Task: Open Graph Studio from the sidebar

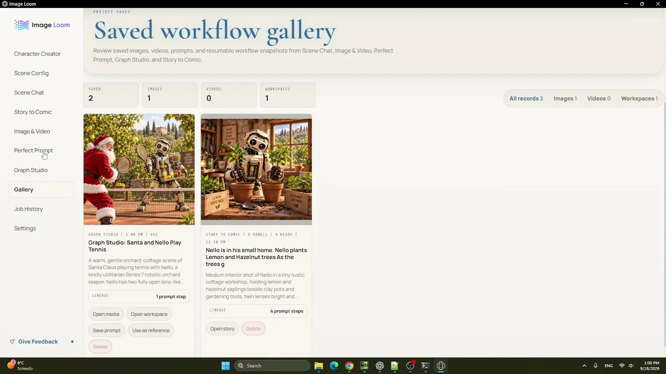Action: coord(31,170)
